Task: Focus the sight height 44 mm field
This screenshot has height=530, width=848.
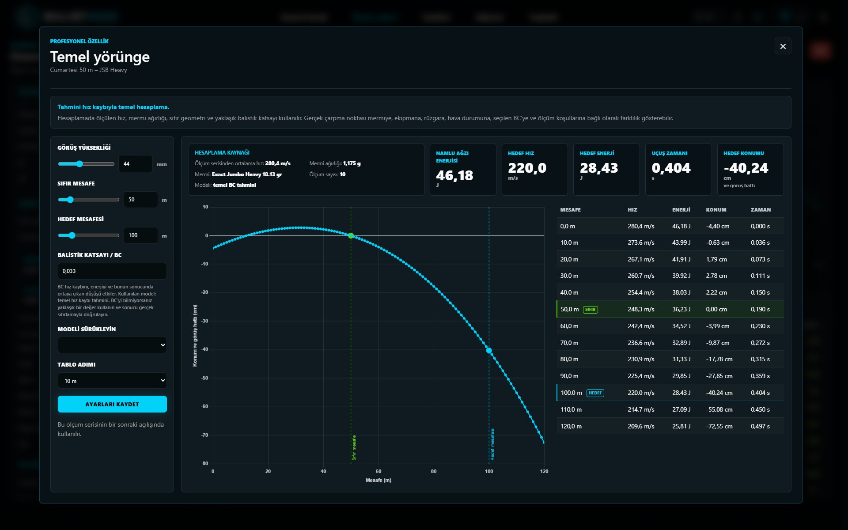Action: click(x=136, y=164)
